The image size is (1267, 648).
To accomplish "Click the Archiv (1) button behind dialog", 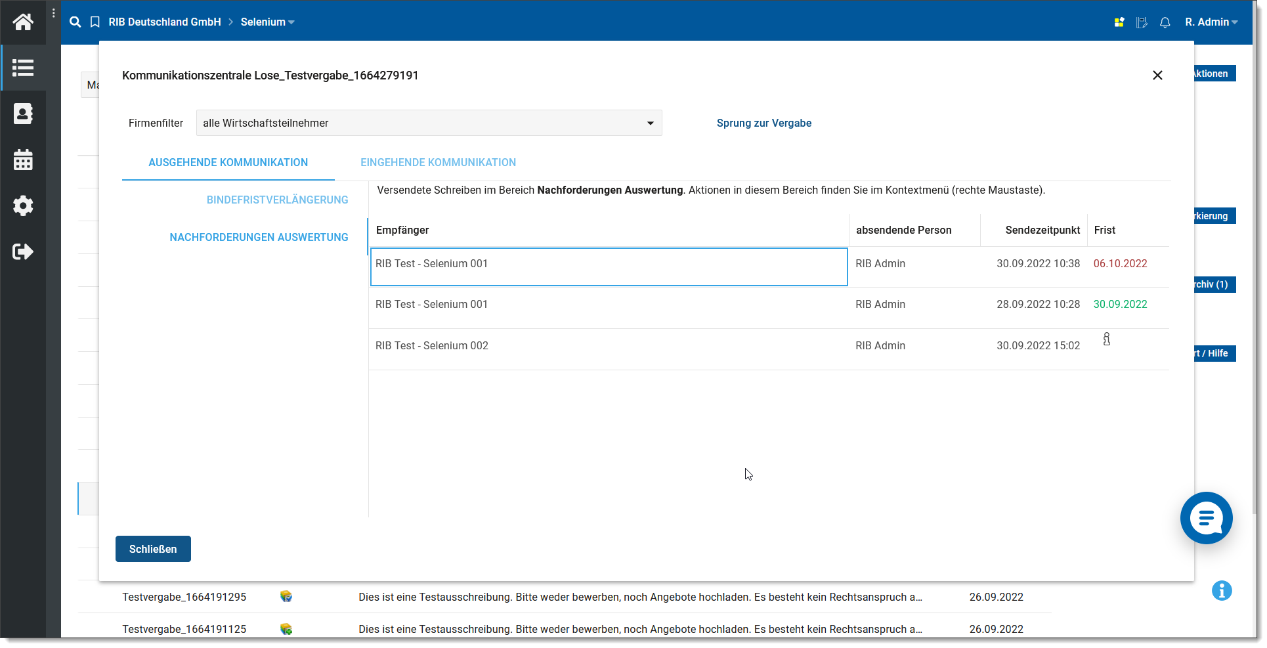I will (1215, 284).
